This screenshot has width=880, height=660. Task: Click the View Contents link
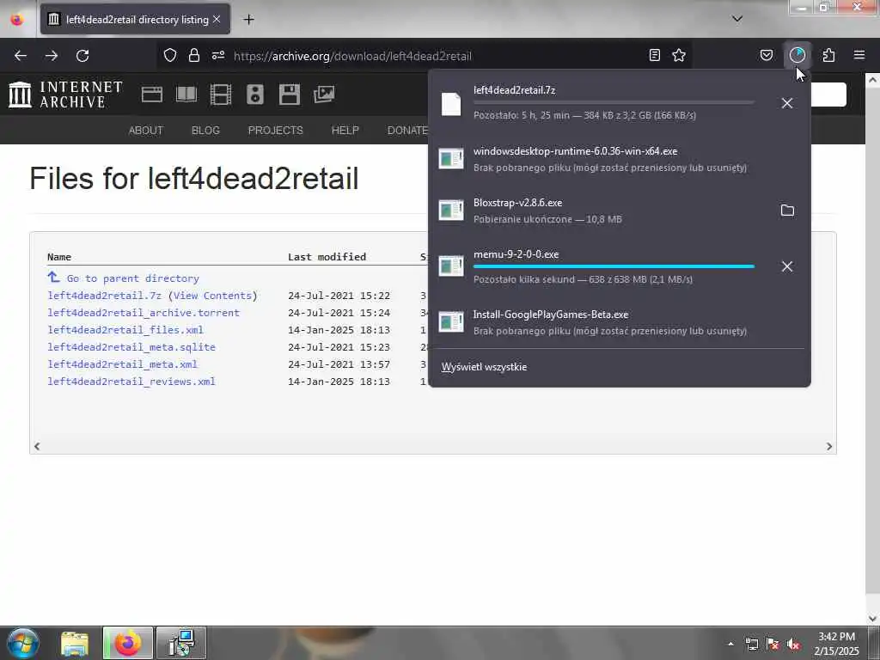click(212, 296)
